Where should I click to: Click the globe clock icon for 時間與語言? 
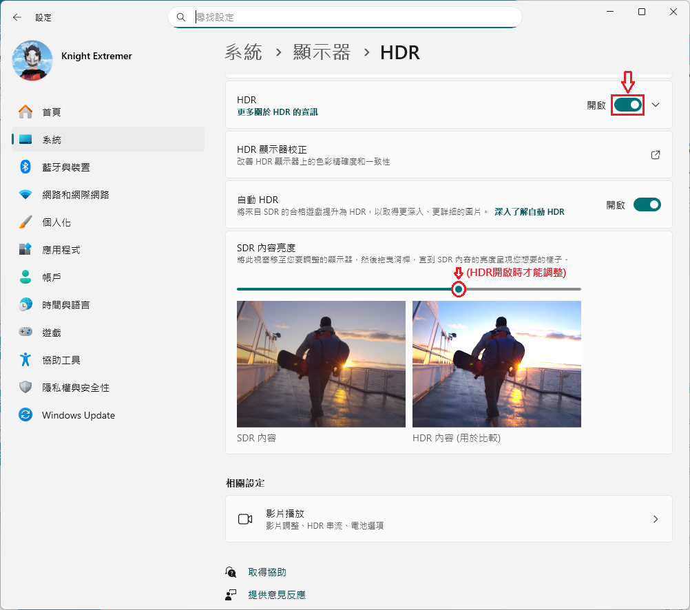25,304
